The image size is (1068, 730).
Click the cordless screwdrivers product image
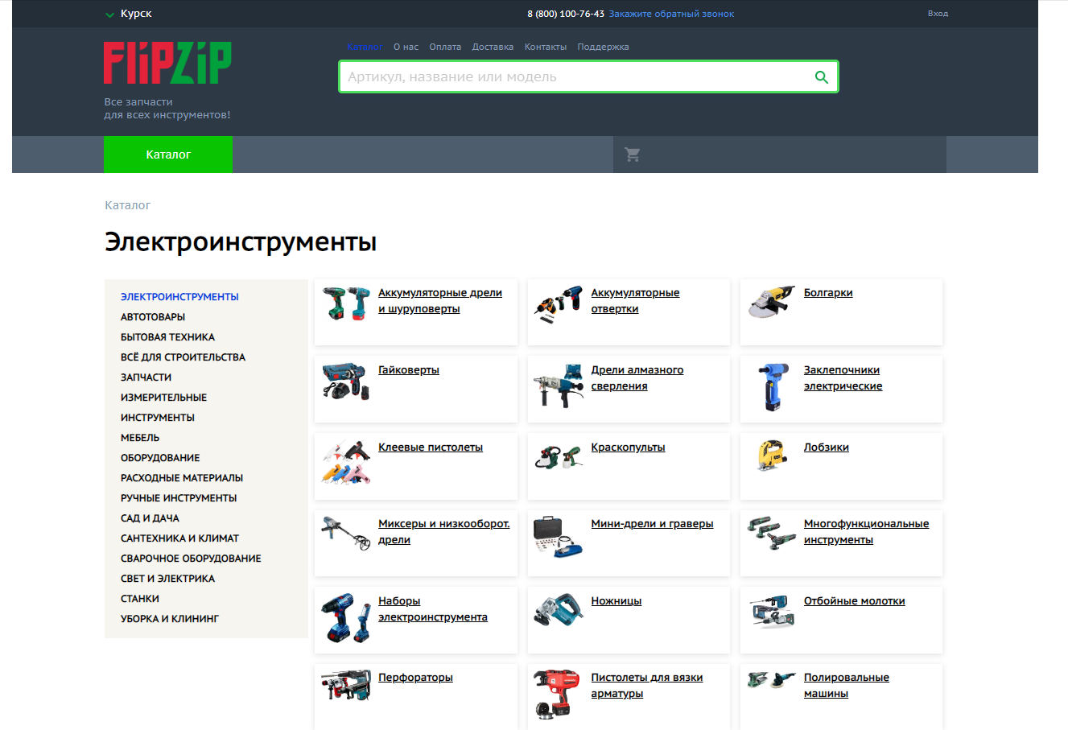559,304
